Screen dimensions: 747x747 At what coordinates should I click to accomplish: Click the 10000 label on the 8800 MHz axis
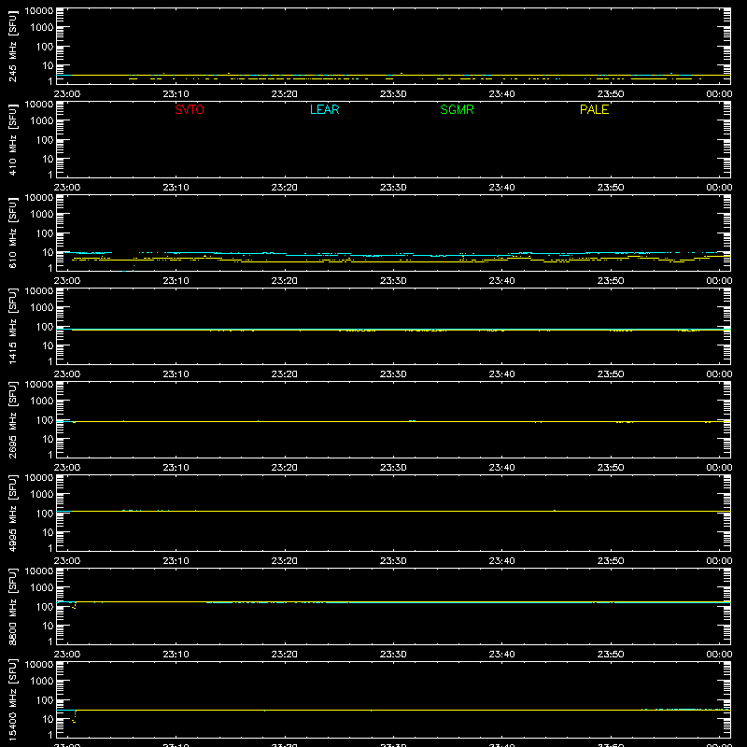click(39, 571)
